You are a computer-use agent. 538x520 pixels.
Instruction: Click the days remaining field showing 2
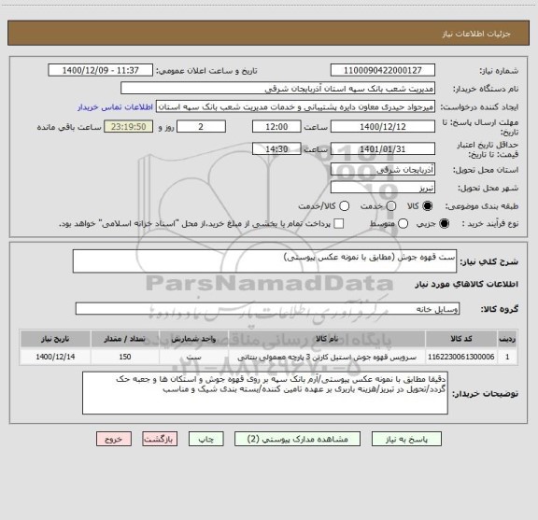tap(201, 127)
